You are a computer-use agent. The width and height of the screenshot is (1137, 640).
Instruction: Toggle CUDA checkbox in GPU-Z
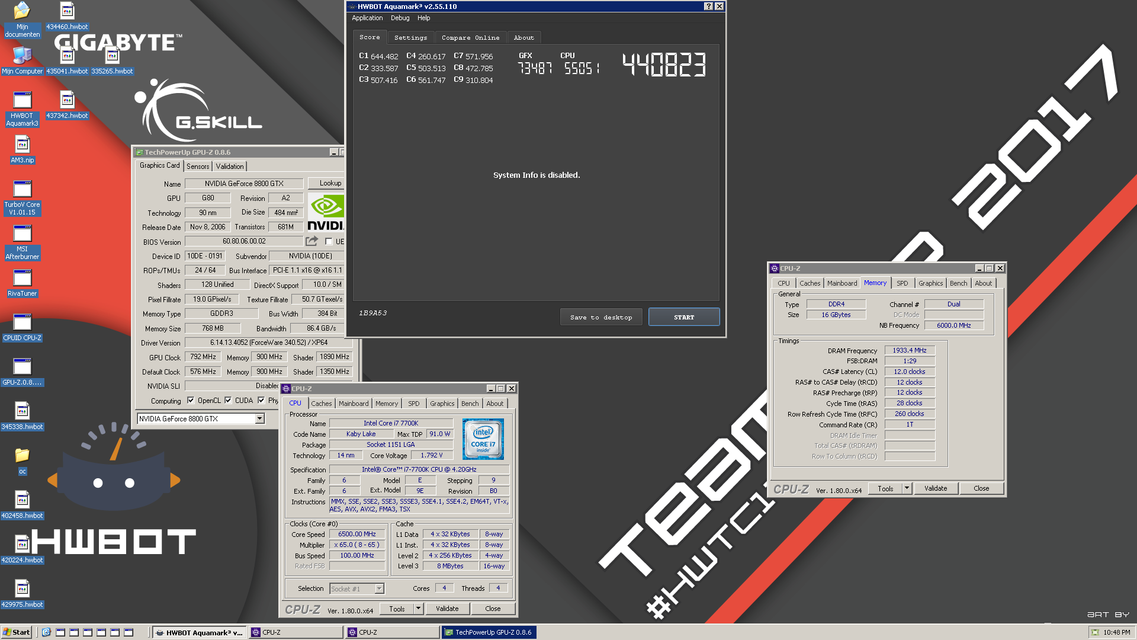(228, 400)
